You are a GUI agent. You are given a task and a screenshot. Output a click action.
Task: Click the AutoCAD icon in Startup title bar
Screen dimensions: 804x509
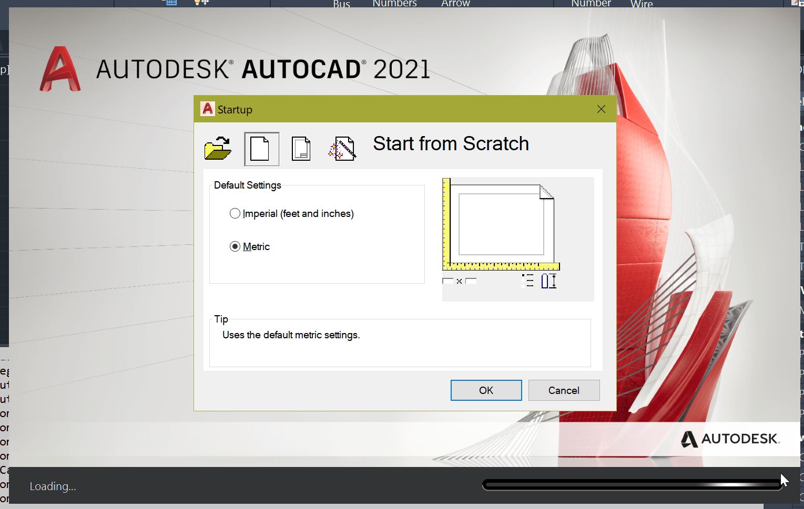[208, 109]
